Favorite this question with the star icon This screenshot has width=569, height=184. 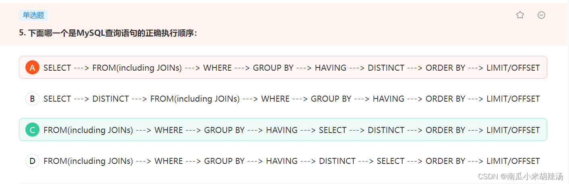pos(520,15)
